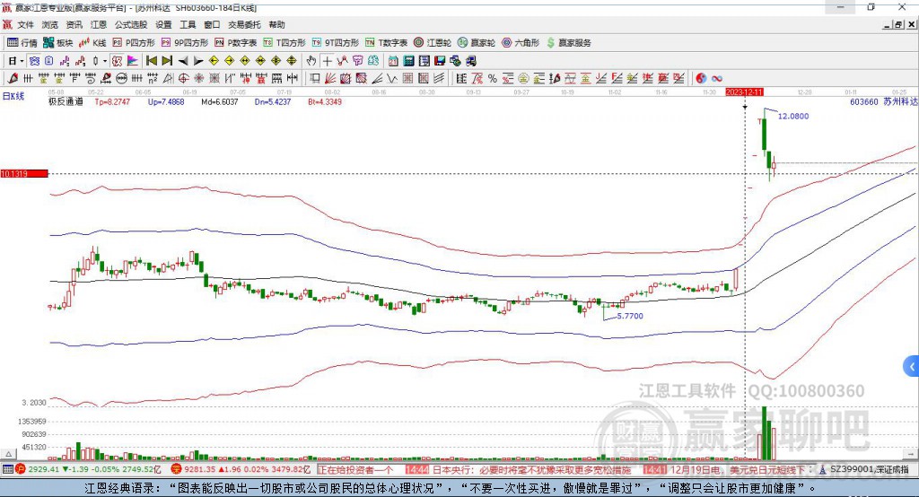Click the 12.0800 high price label
The width and height of the screenshot is (919, 497).
point(793,116)
